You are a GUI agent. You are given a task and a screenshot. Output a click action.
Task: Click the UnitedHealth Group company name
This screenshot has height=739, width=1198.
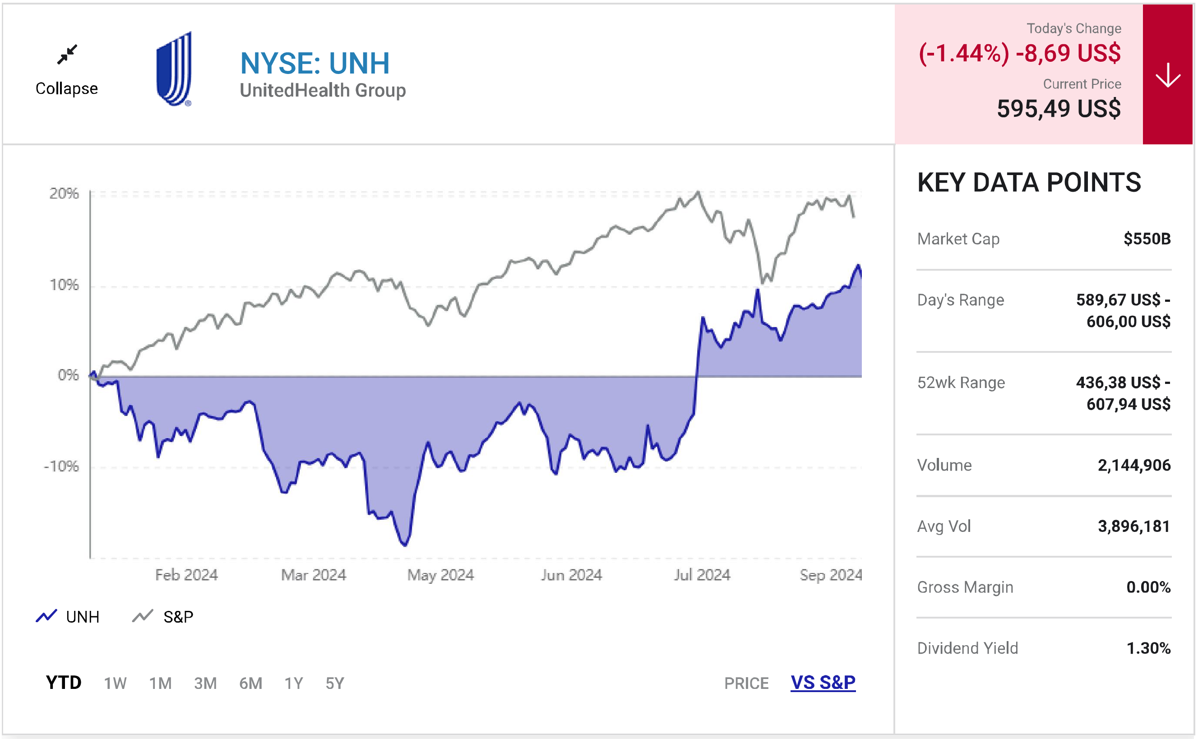[323, 90]
